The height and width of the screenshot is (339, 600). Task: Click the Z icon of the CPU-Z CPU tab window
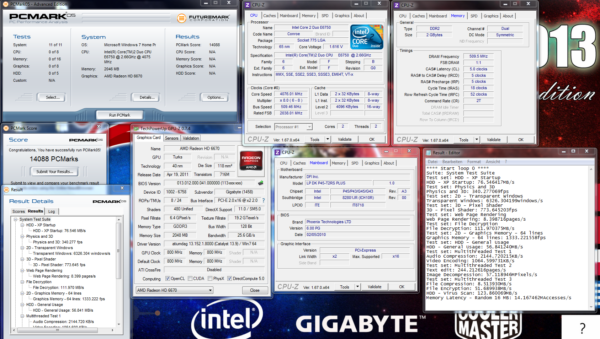click(248, 5)
